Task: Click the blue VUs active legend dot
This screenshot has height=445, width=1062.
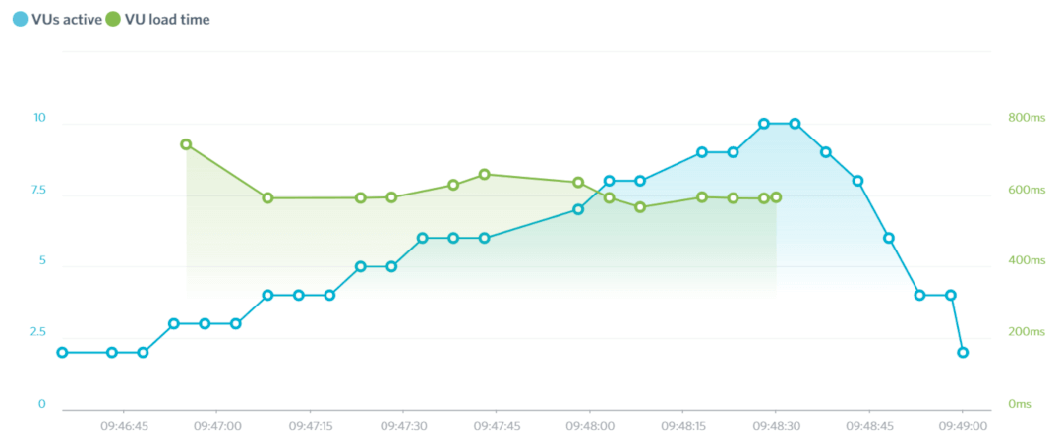Action: click(x=20, y=19)
